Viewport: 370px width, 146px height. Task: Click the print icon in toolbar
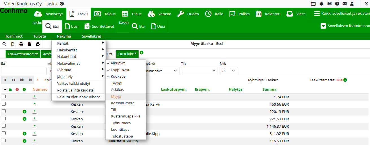pyautogui.click(x=21, y=44)
